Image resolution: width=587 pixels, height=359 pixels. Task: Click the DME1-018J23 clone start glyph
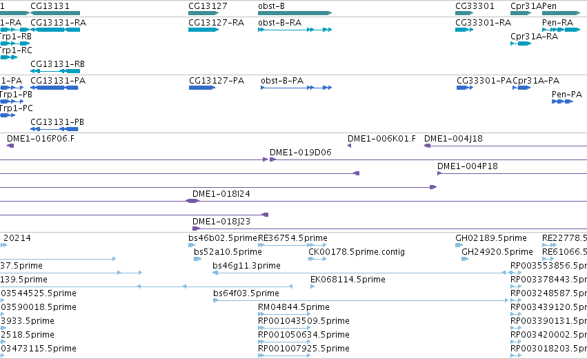(x=196, y=229)
